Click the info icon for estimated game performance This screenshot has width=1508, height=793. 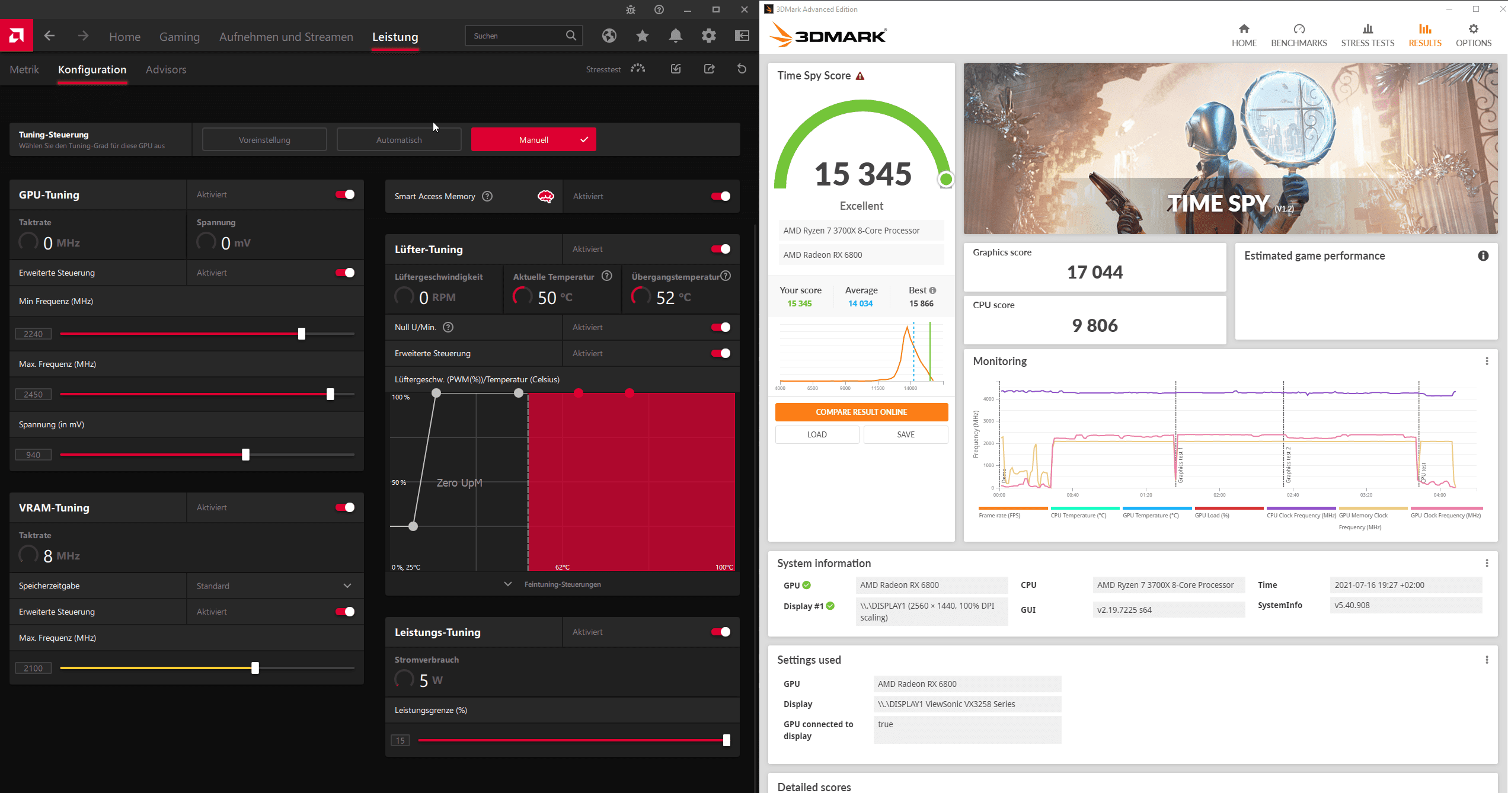pos(1483,255)
